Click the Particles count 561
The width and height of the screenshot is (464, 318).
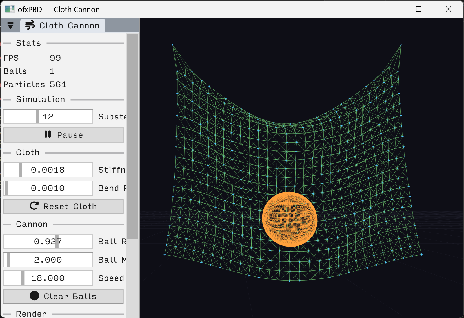click(x=58, y=84)
